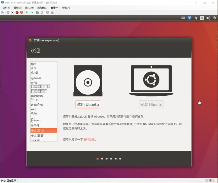Create a checkpoint from the toolbar

pyautogui.click(x=37, y=12)
